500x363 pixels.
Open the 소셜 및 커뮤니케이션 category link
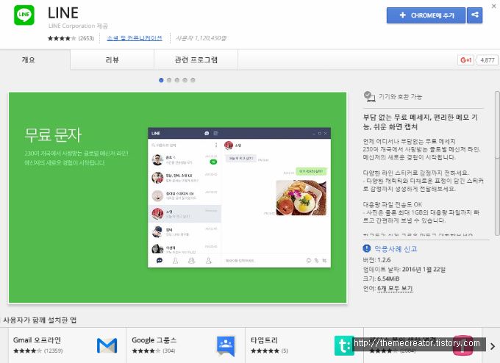click(135, 38)
